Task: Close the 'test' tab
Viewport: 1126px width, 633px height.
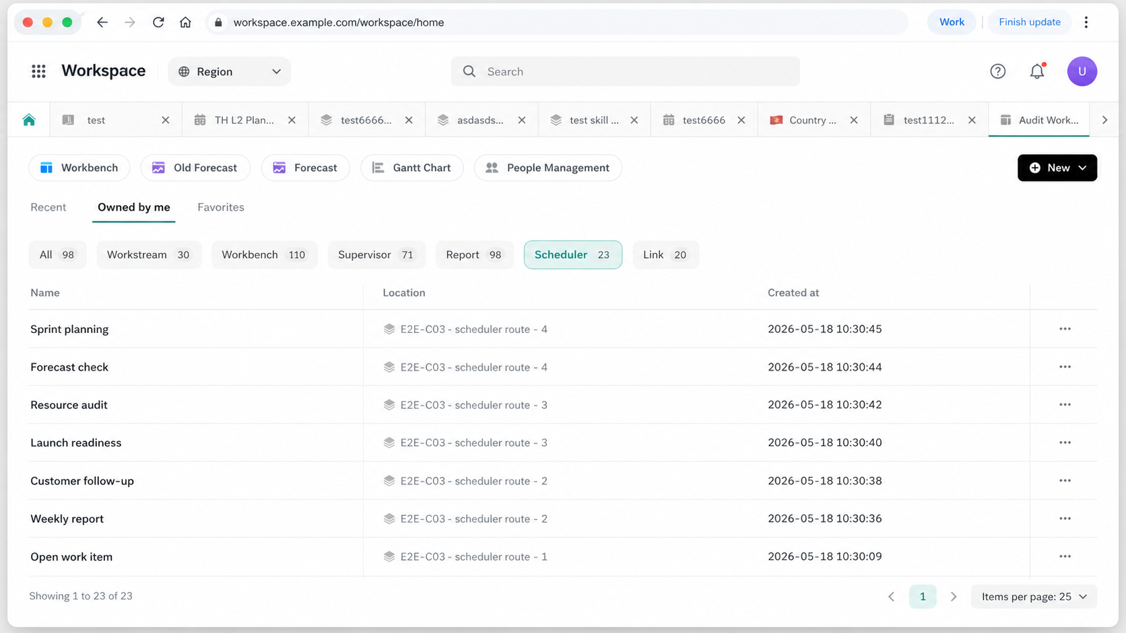Action: 166,120
